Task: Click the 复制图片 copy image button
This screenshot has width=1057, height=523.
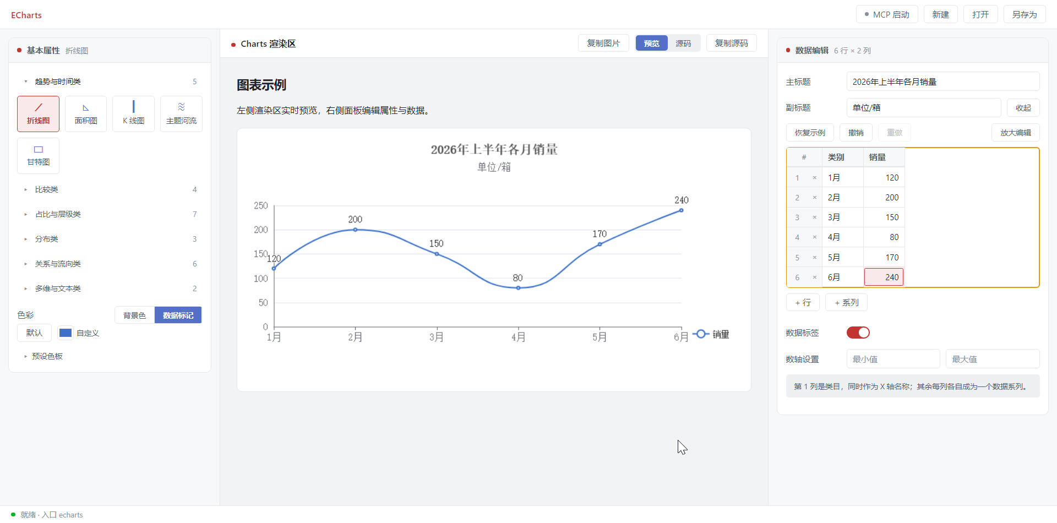Action: click(x=603, y=43)
